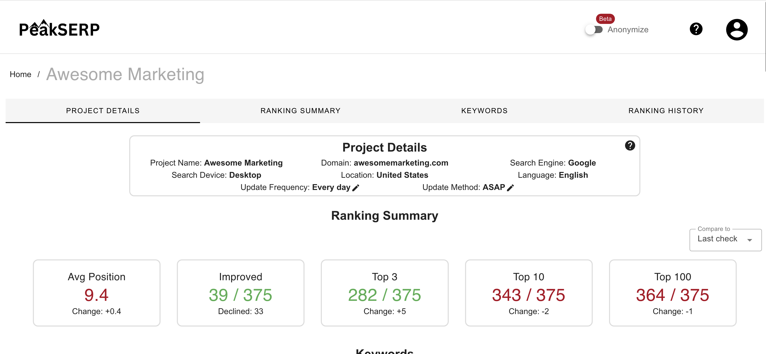This screenshot has width=766, height=354.
Task: Click the Improved 39 / 375 card
Action: click(x=240, y=293)
